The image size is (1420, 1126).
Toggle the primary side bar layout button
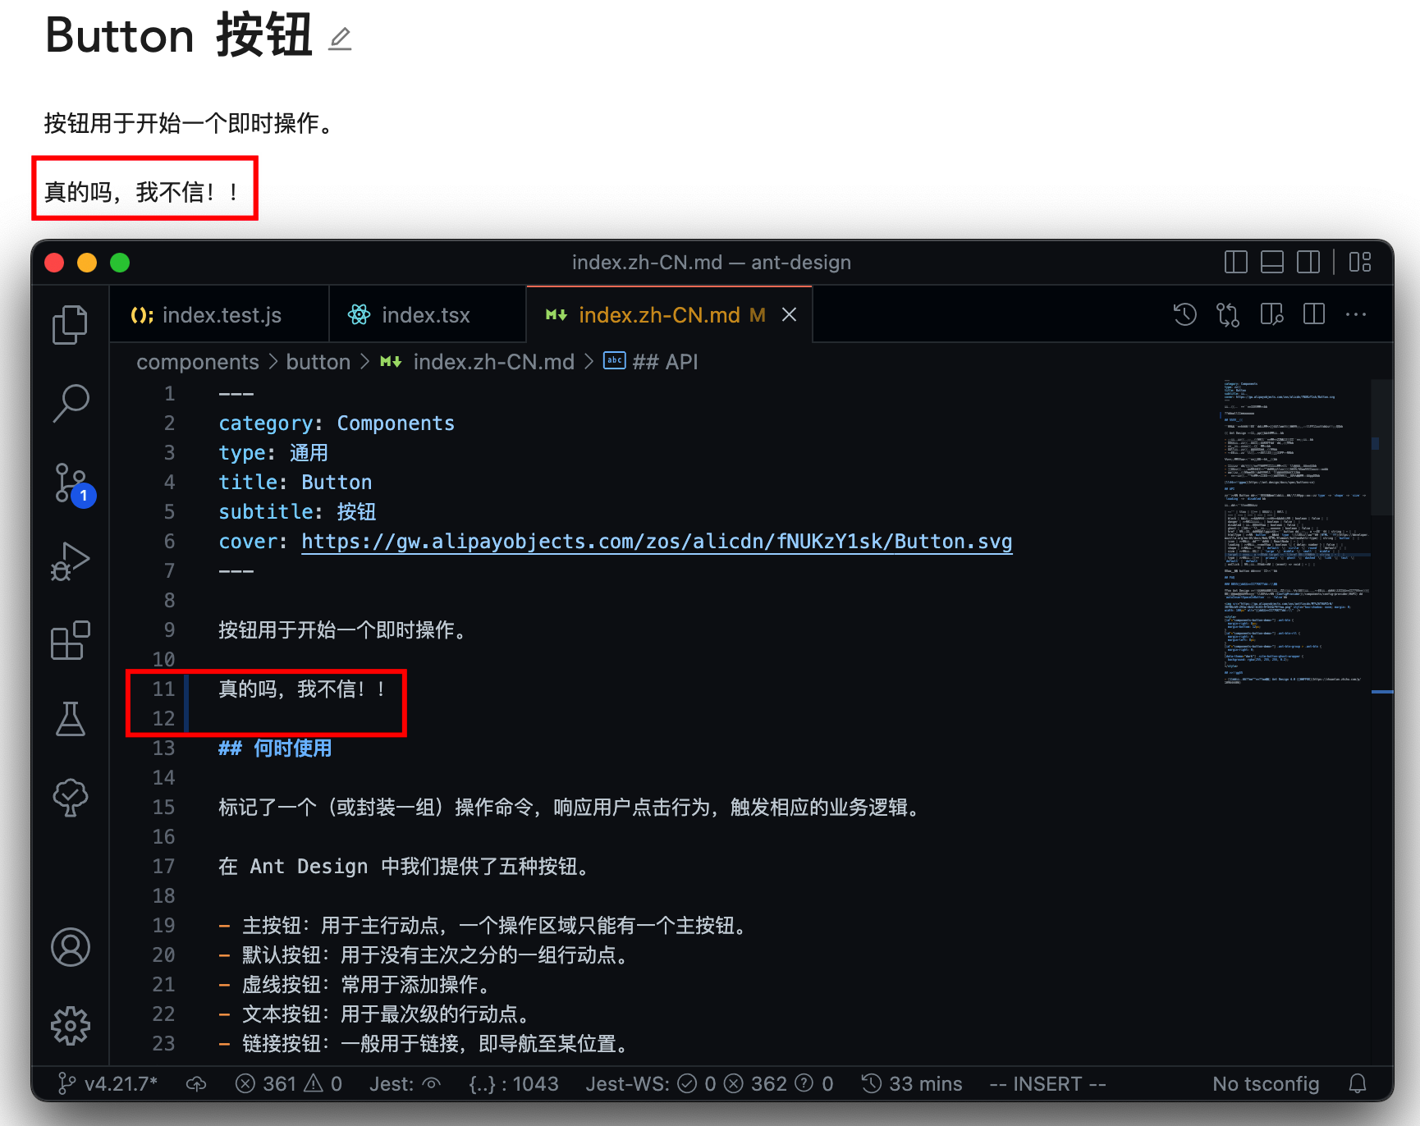click(1235, 263)
